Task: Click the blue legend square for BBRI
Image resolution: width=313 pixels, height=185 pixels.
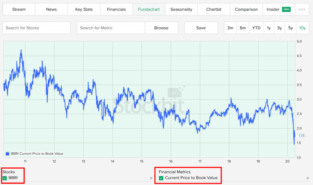Action: point(7,154)
